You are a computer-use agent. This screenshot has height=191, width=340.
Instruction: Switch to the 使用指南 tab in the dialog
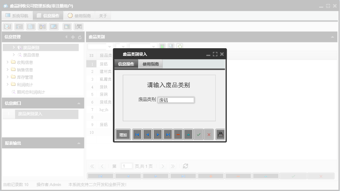tap(151, 64)
